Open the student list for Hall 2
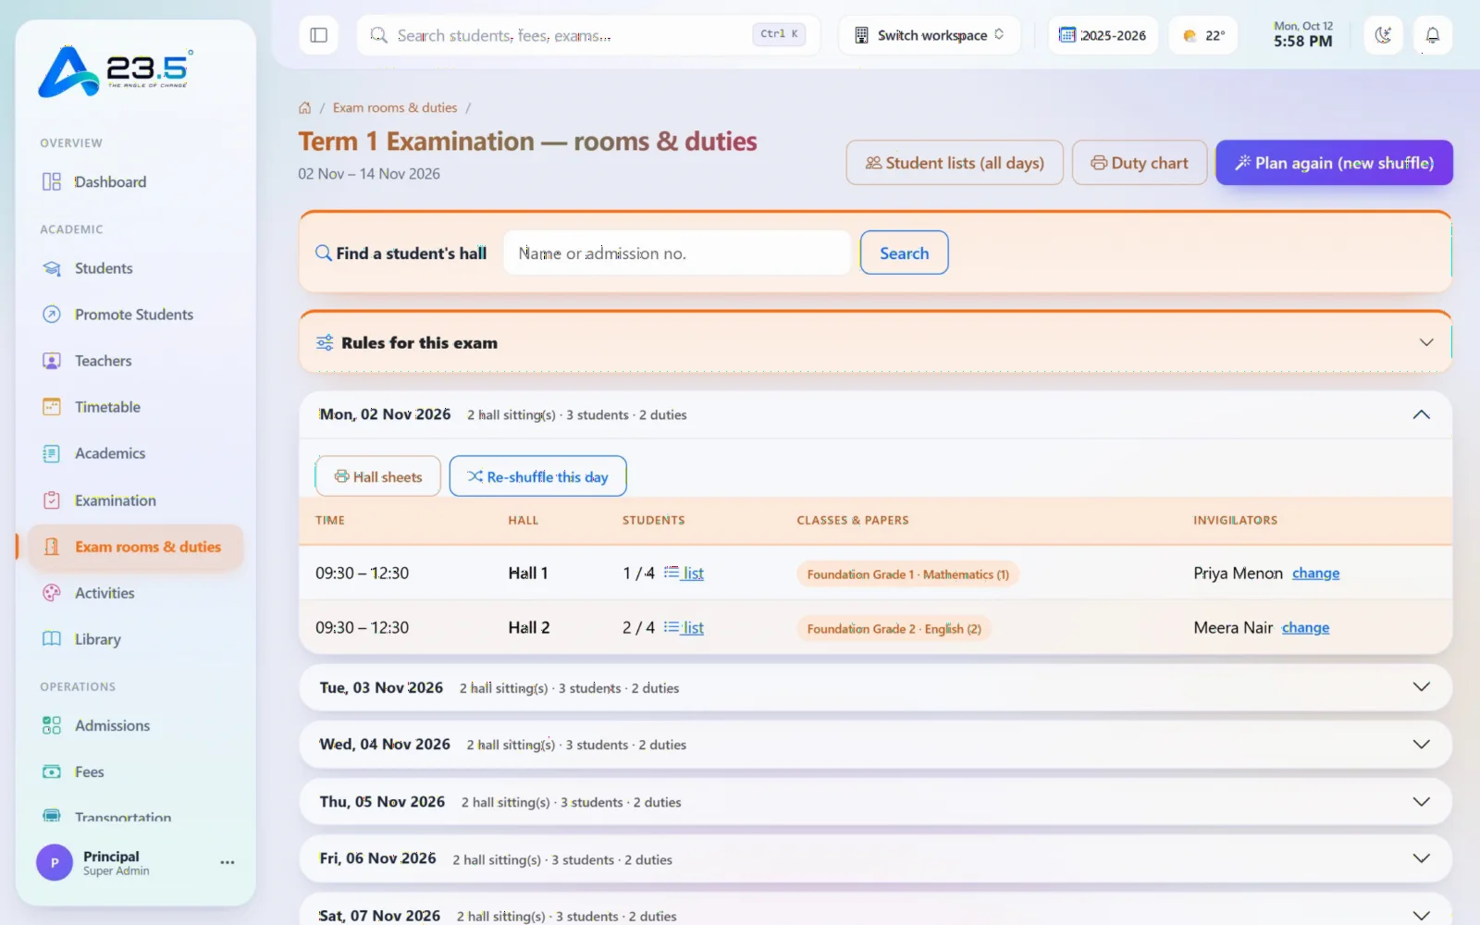 point(684,628)
